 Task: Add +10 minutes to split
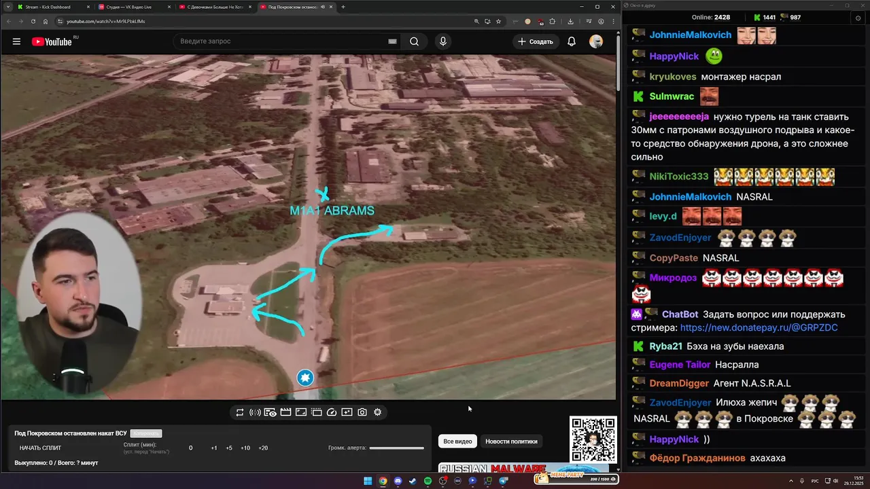coord(245,448)
